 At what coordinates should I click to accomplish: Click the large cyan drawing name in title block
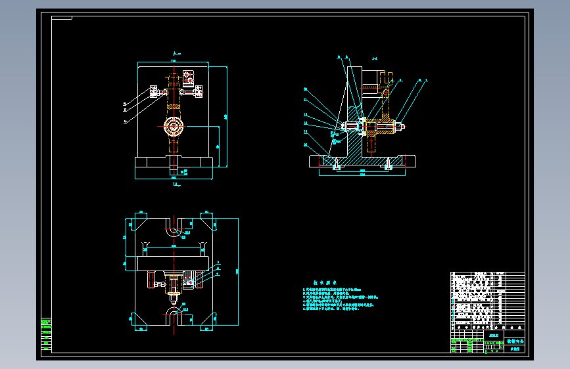(x=515, y=341)
